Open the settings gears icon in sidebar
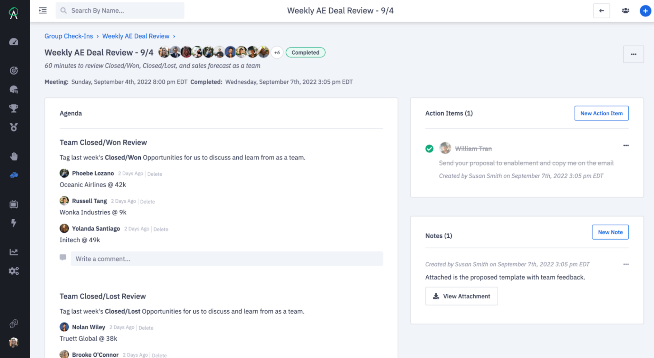The height and width of the screenshot is (358, 654). click(x=14, y=271)
